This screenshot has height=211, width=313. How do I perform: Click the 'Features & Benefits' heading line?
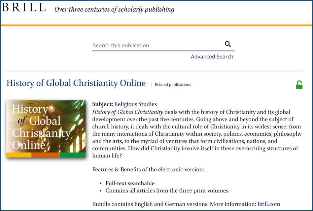(x=148, y=170)
